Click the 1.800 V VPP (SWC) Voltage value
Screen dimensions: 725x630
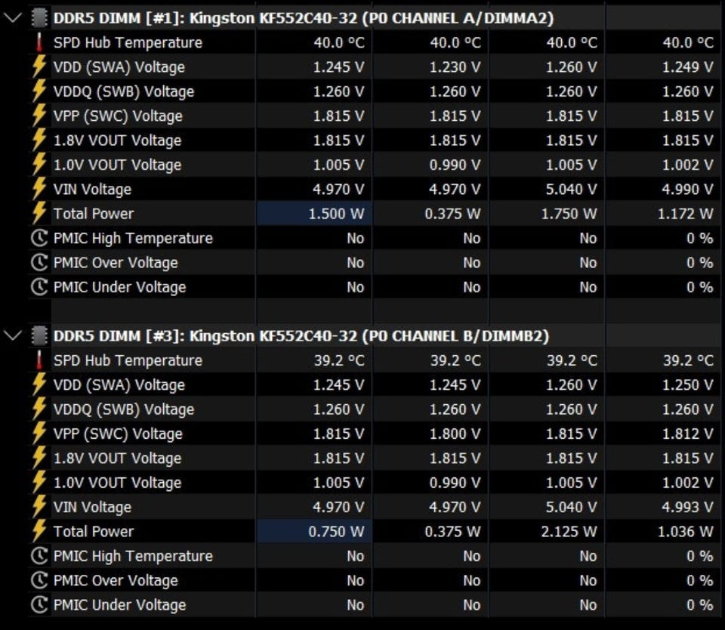click(455, 434)
